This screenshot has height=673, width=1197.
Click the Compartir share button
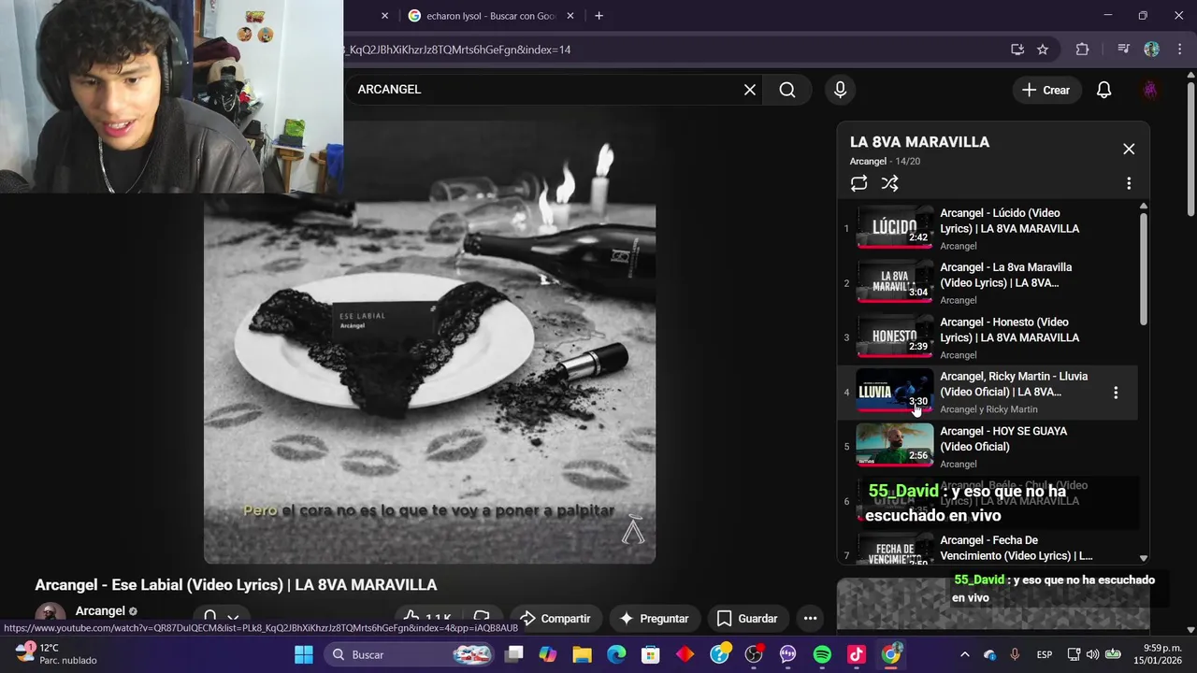[555, 618]
